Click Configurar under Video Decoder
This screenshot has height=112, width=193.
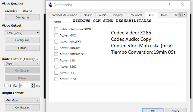pyautogui.click(x=22, y=18)
